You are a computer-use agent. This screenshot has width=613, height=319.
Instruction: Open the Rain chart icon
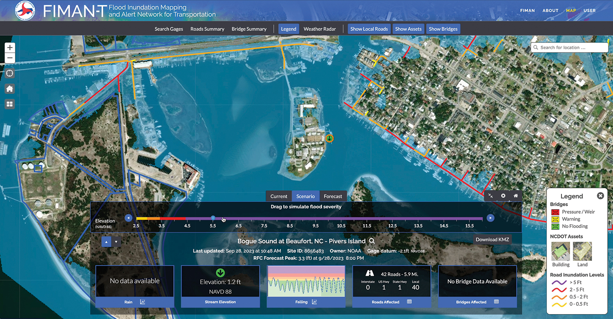point(143,302)
